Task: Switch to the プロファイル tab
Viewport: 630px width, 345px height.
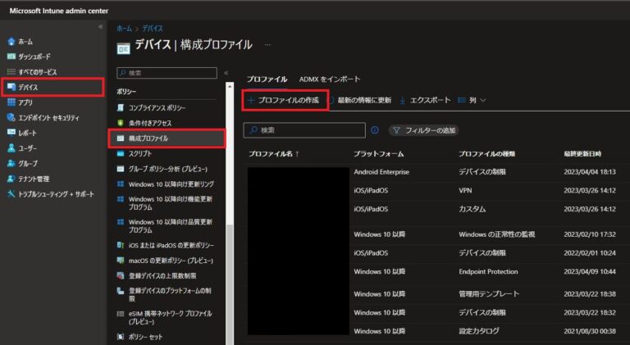Action: pyautogui.click(x=267, y=79)
